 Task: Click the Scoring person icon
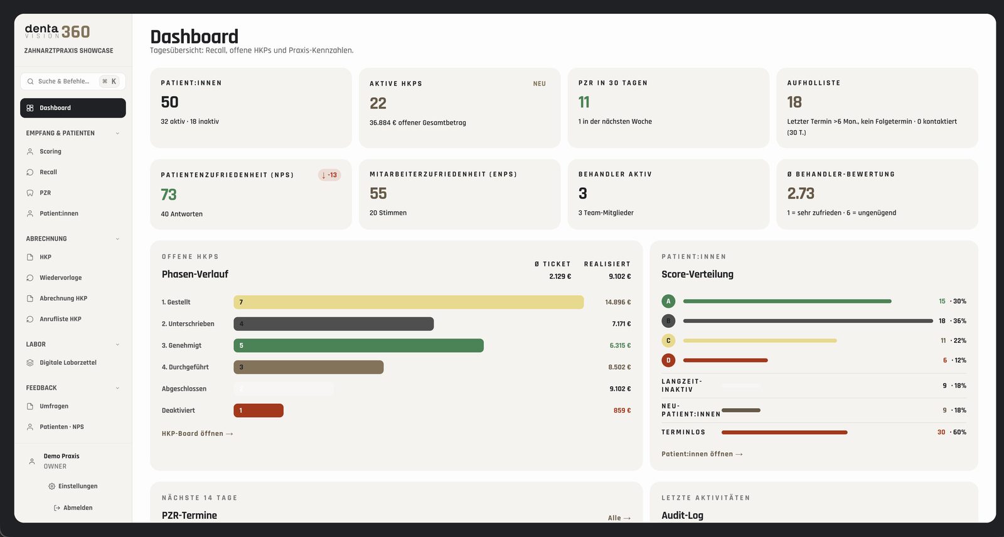[x=30, y=151]
